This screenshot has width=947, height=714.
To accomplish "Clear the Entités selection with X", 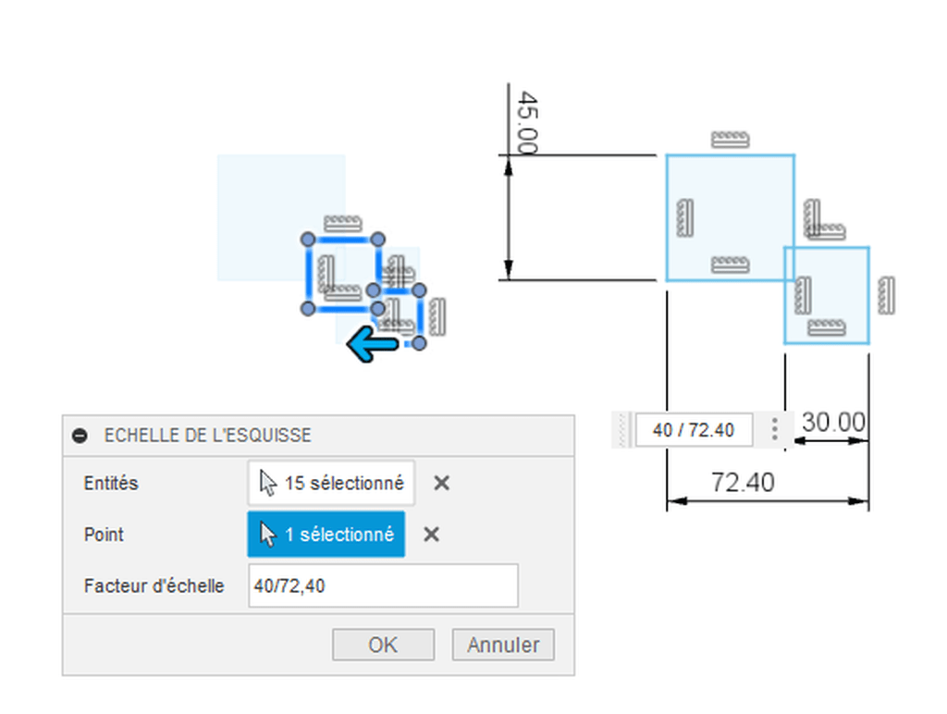I will (x=441, y=484).
